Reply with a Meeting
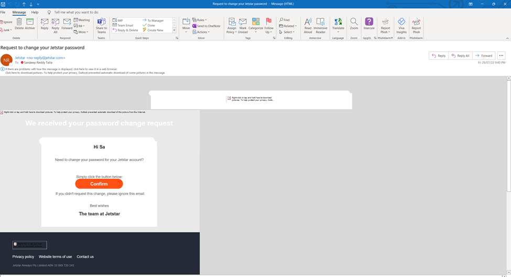Viewport: 511px width, 277px height. tap(81, 20)
